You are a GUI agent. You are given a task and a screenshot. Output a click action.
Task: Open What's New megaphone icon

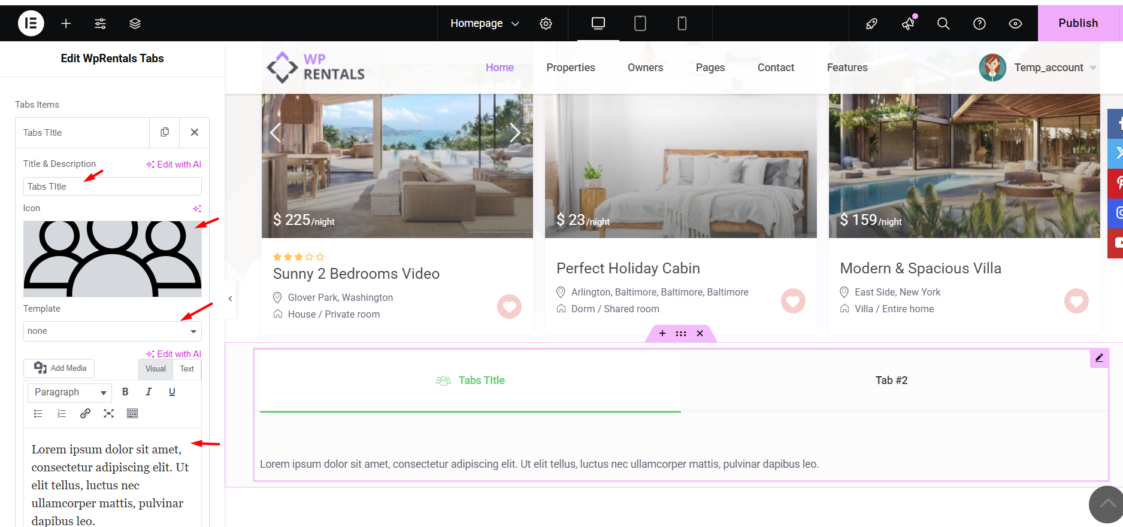click(x=908, y=23)
